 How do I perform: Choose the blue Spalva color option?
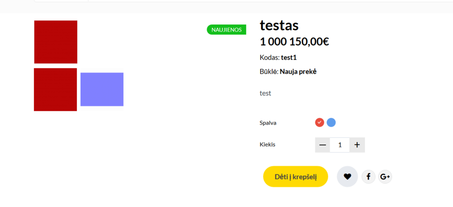tap(331, 122)
